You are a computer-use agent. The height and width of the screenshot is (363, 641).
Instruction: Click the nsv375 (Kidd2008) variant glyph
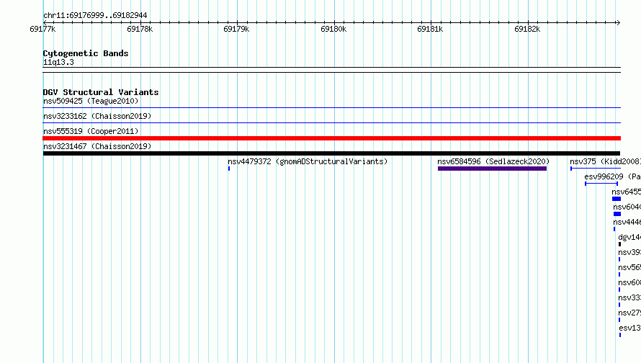click(596, 169)
